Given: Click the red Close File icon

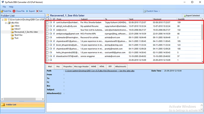Looking at the screenshot, I should click(14, 11).
